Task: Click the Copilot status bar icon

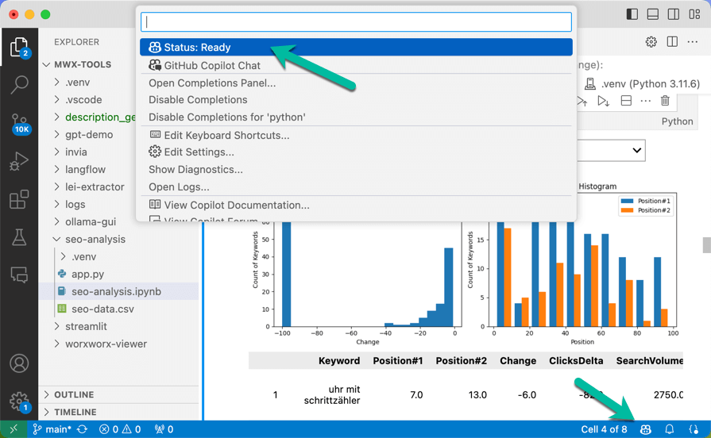Action: click(645, 429)
